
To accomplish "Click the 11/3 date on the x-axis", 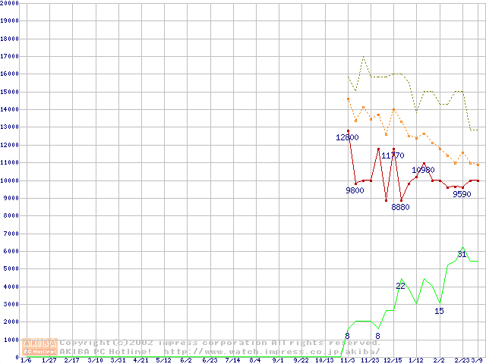I will click(348, 360).
